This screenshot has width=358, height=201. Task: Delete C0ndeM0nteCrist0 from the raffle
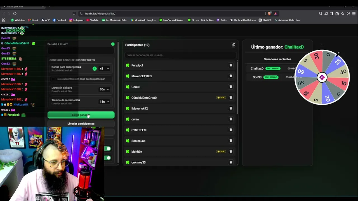point(231,98)
